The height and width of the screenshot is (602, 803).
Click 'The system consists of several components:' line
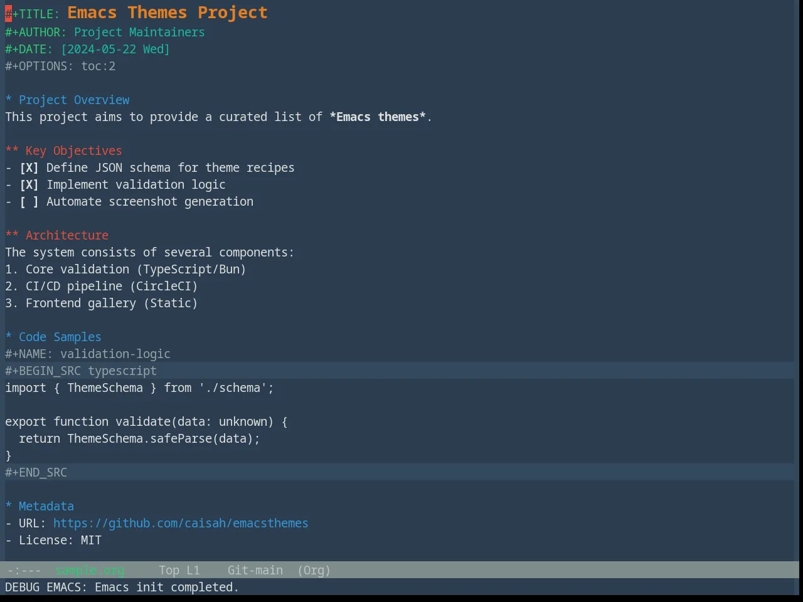[150, 253]
